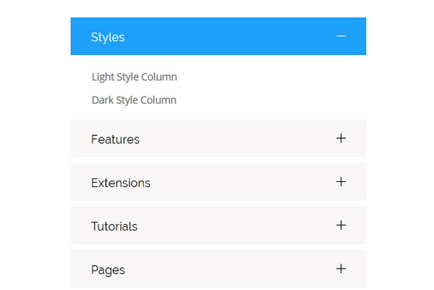
Task: Select the Pages heading text
Action: click(108, 270)
